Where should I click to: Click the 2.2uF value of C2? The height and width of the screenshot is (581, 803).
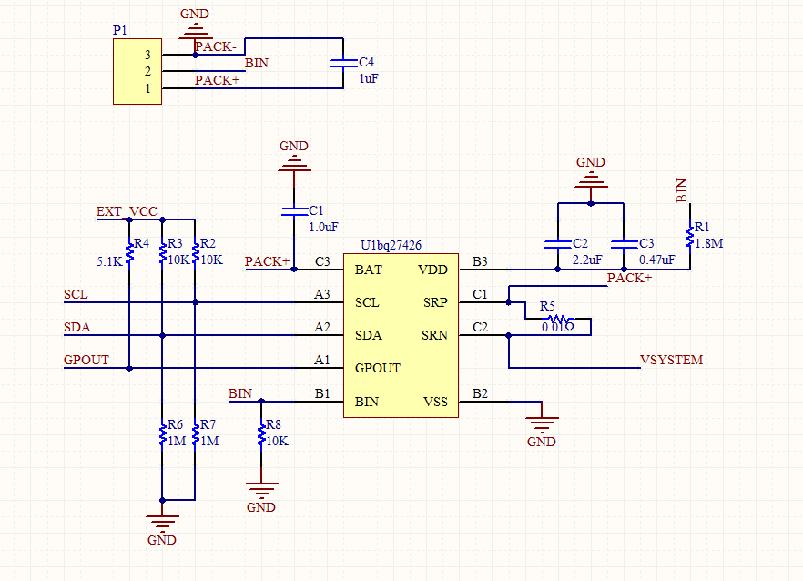coord(587,260)
